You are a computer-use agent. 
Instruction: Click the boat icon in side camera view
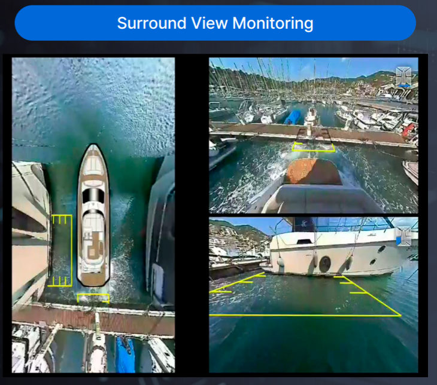(x=404, y=237)
